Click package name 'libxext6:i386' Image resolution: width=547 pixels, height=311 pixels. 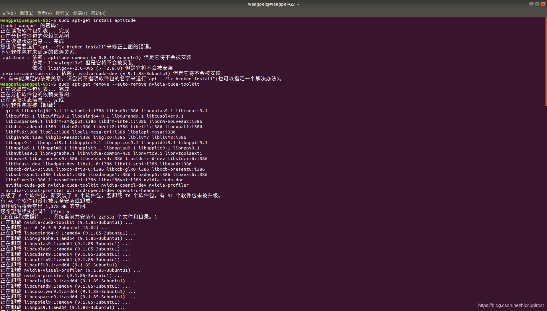click(190, 175)
